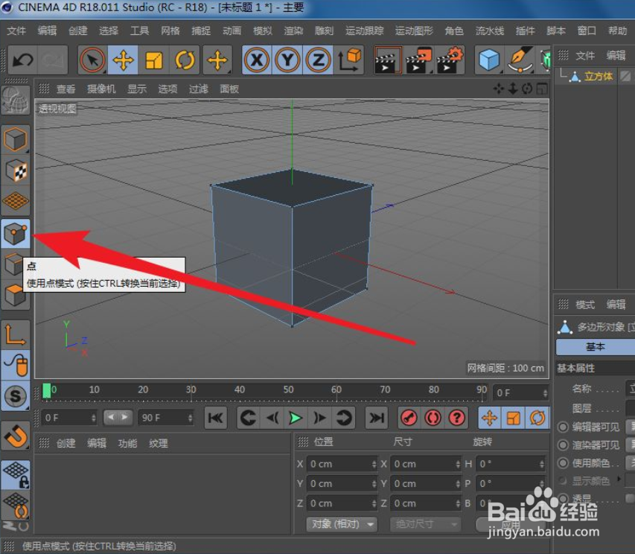Open viewport 摄像机 menu
The height and width of the screenshot is (554, 635).
[x=102, y=89]
